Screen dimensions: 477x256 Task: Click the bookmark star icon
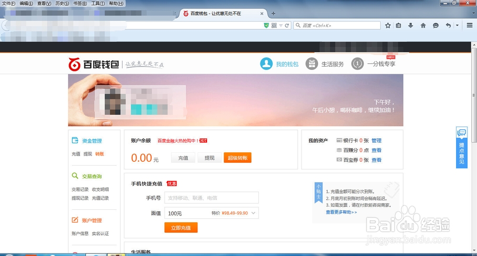(387, 26)
